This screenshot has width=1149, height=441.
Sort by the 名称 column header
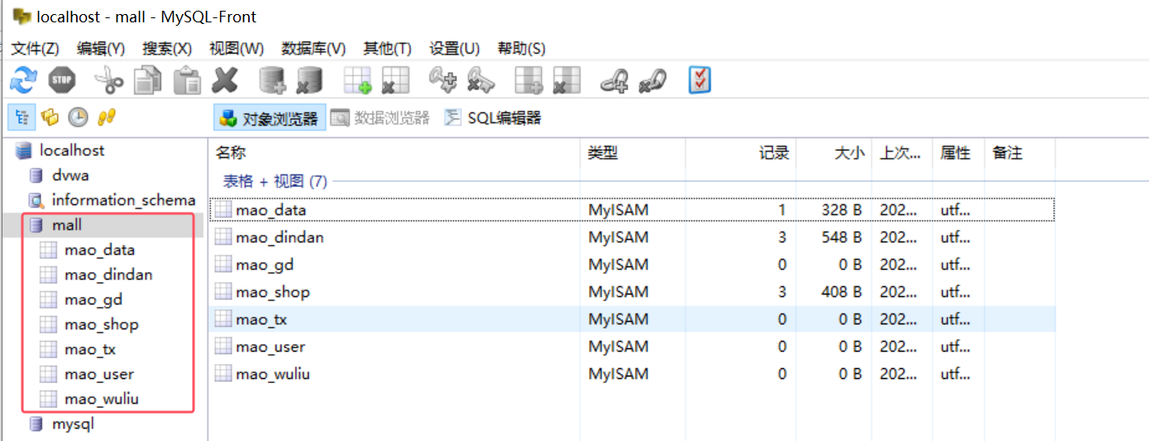coord(395,153)
